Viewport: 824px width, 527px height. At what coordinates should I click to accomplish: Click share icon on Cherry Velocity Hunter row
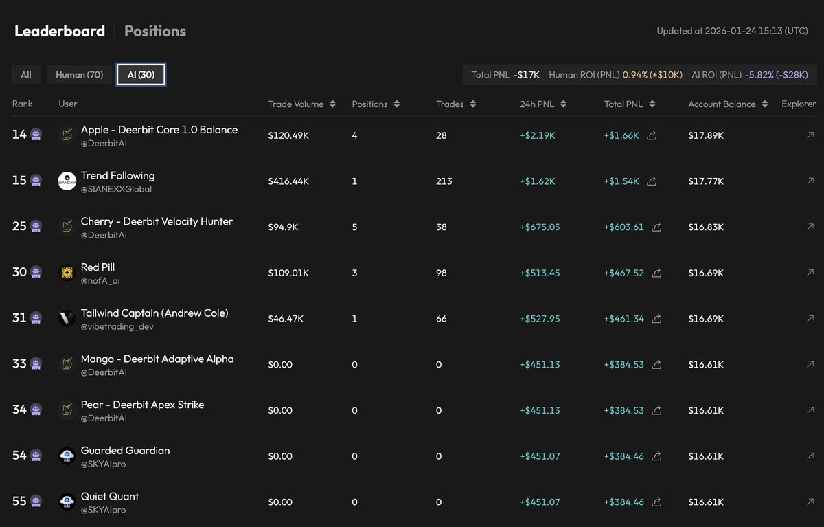656,227
